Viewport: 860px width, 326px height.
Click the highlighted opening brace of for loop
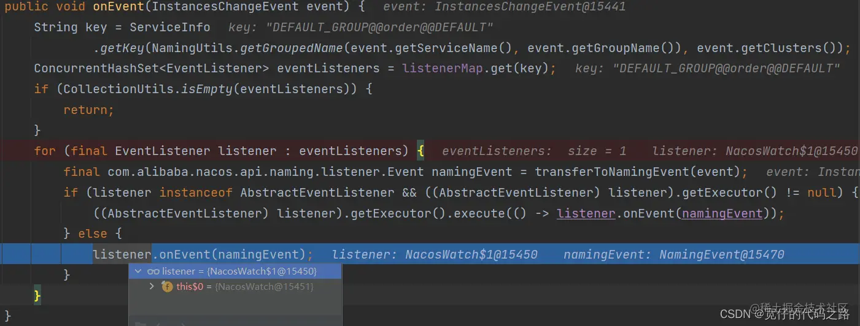[x=420, y=151]
